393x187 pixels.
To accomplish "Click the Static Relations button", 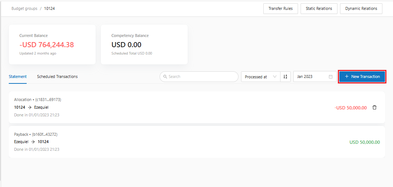I will tap(319, 8).
